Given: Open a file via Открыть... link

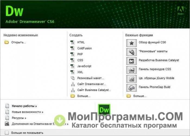Looking at the screenshot, I should coord(19,42).
